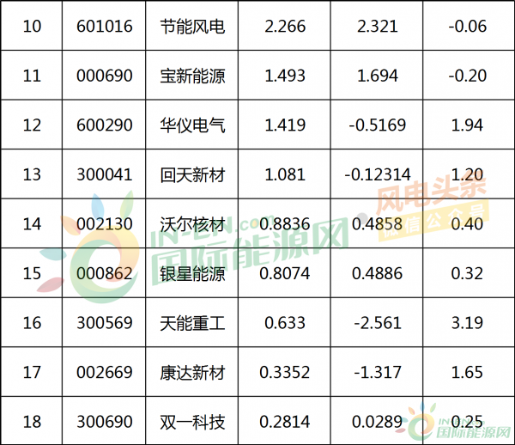This screenshot has width=515, height=445.
Task: Click value 0.0289
Action: pyautogui.click(x=377, y=422)
